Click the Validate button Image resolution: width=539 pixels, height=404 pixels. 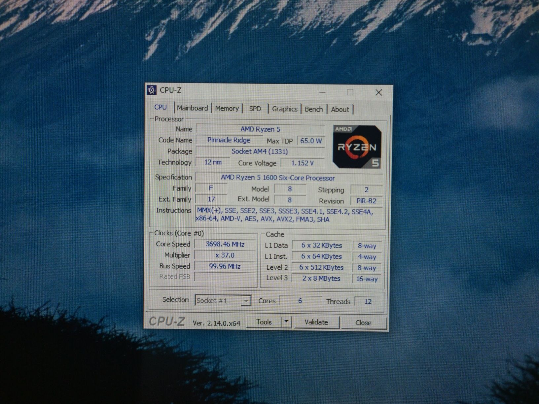(316, 322)
